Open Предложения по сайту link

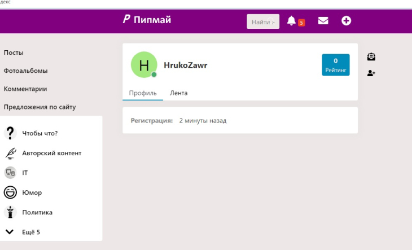40,107
